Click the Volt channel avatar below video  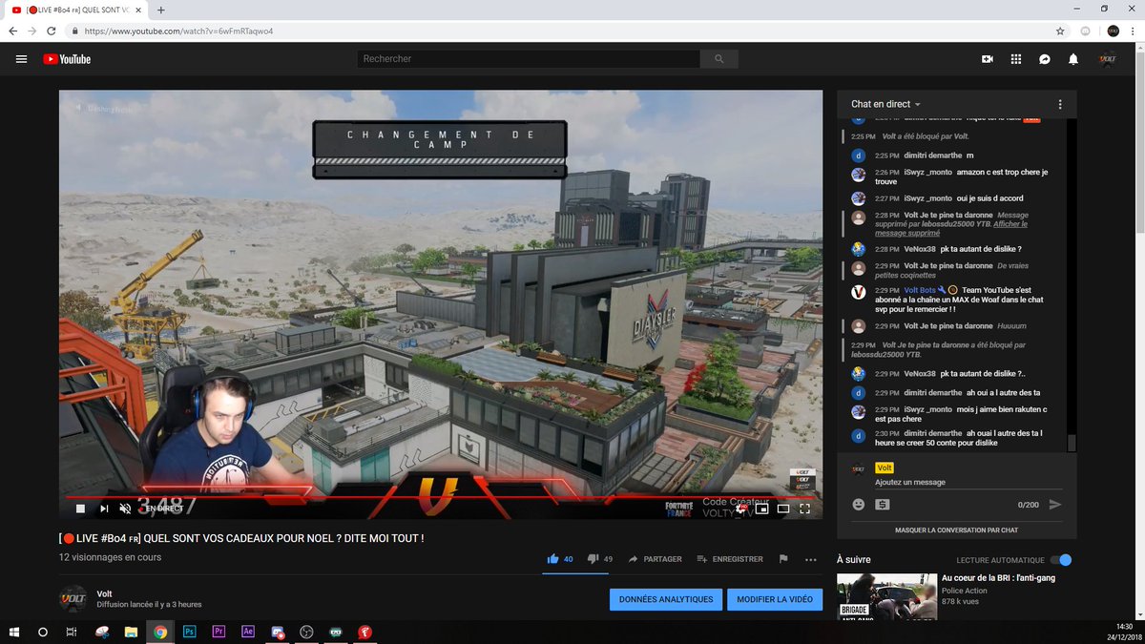coord(73,599)
